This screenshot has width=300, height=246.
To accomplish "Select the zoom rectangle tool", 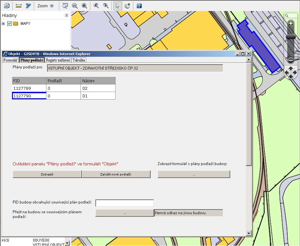I will point(65,6).
